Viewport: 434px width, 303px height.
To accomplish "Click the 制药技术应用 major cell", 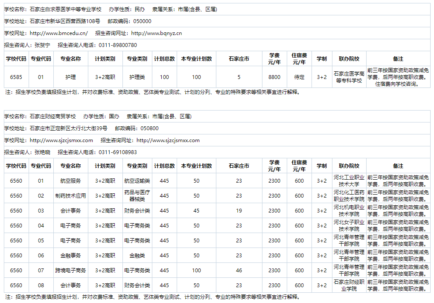I will pyautogui.click(x=70, y=196).
